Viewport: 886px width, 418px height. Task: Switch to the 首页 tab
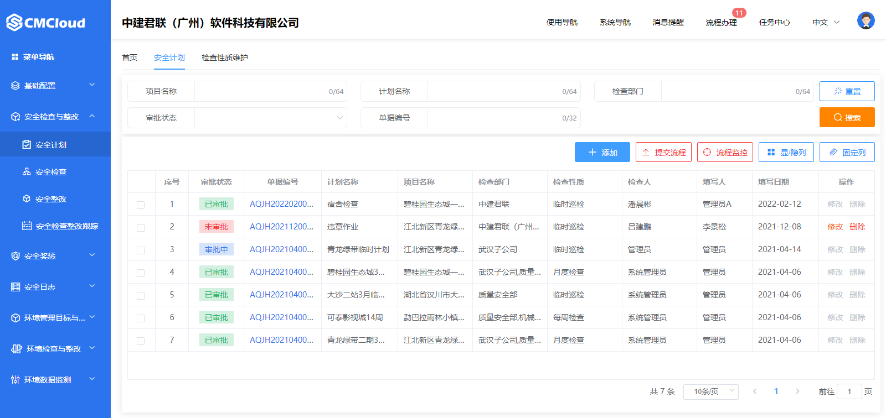(130, 58)
